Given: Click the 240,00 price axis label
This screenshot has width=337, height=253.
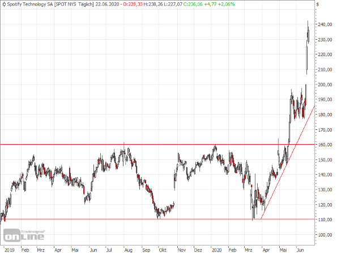Looking at the screenshot, I should pyautogui.click(x=325, y=24).
